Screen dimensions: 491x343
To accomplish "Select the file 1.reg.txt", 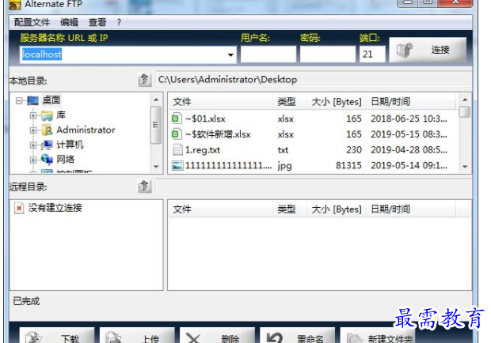I will (203, 150).
